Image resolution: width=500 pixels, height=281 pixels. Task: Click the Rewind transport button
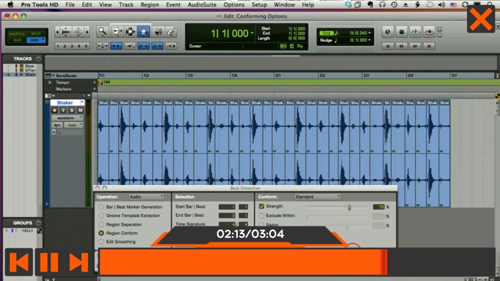(401, 46)
